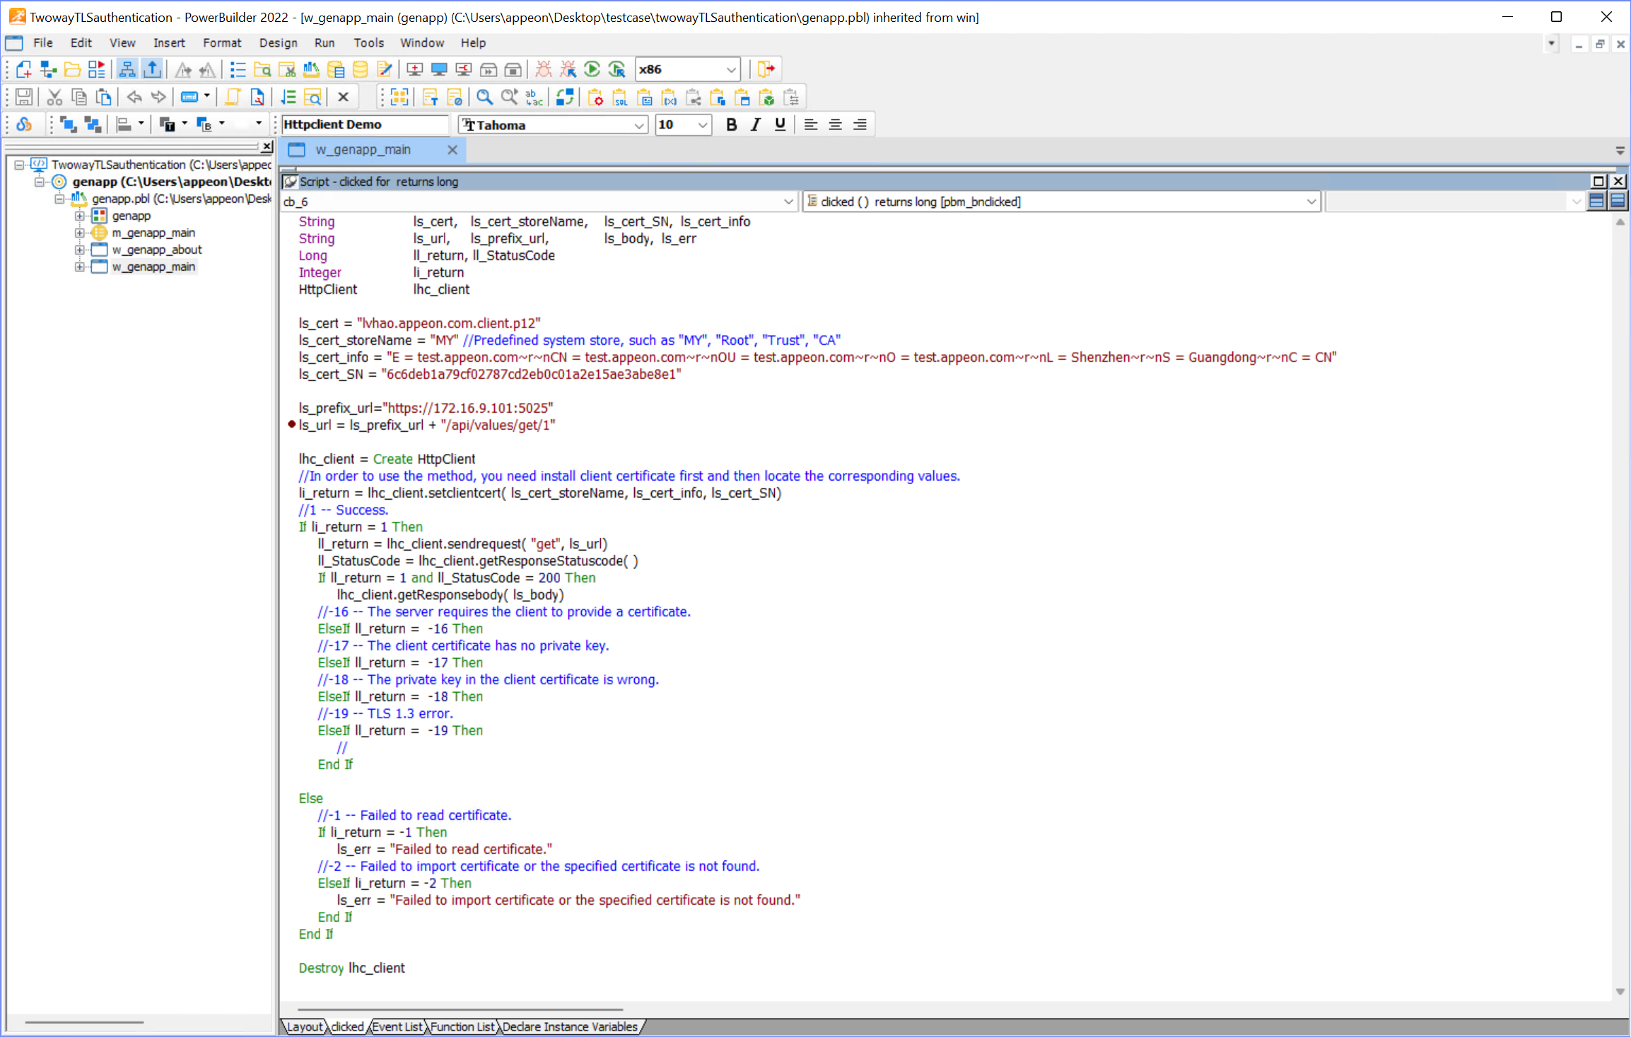Select w_genapp_main in the system tree
This screenshot has height=1037, width=1631.
(153, 266)
